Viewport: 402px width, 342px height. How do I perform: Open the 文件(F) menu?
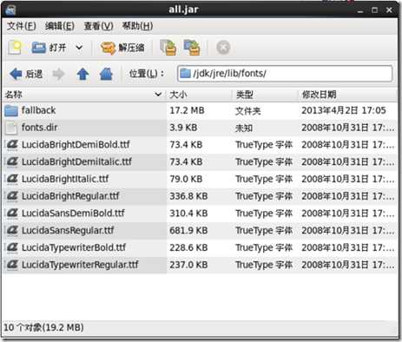[22, 26]
